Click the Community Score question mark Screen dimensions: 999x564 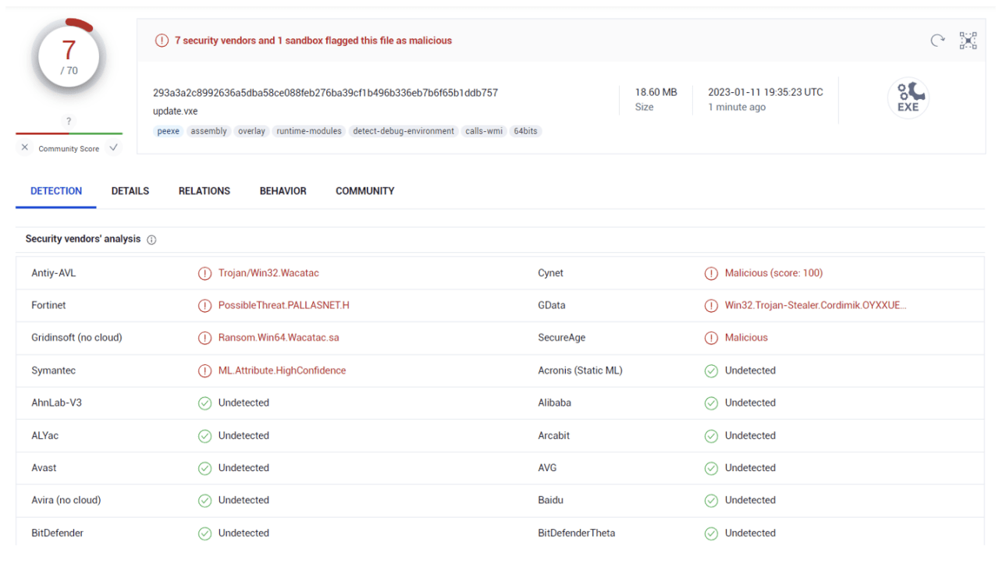(x=69, y=122)
